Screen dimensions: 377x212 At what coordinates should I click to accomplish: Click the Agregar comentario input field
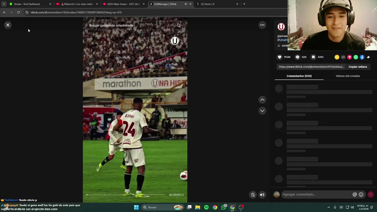coord(317,194)
